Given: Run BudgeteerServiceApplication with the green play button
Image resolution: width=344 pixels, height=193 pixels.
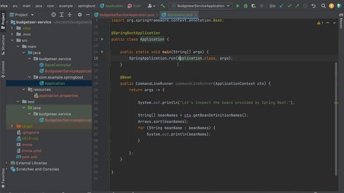Looking at the screenshot, I should click(238, 6).
